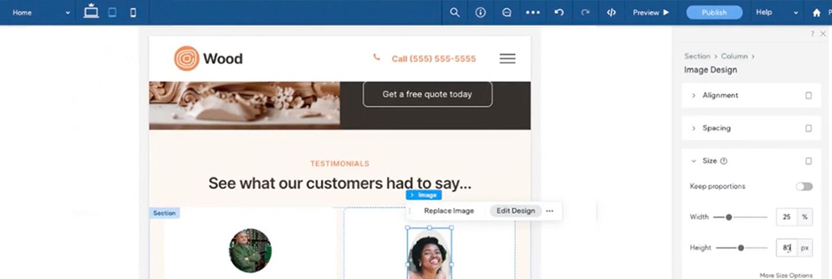The image size is (832, 279).
Task: Click the Publish button
Action: (x=714, y=12)
